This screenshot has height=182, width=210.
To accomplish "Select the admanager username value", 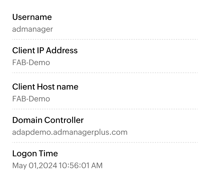I will [x=32, y=29].
